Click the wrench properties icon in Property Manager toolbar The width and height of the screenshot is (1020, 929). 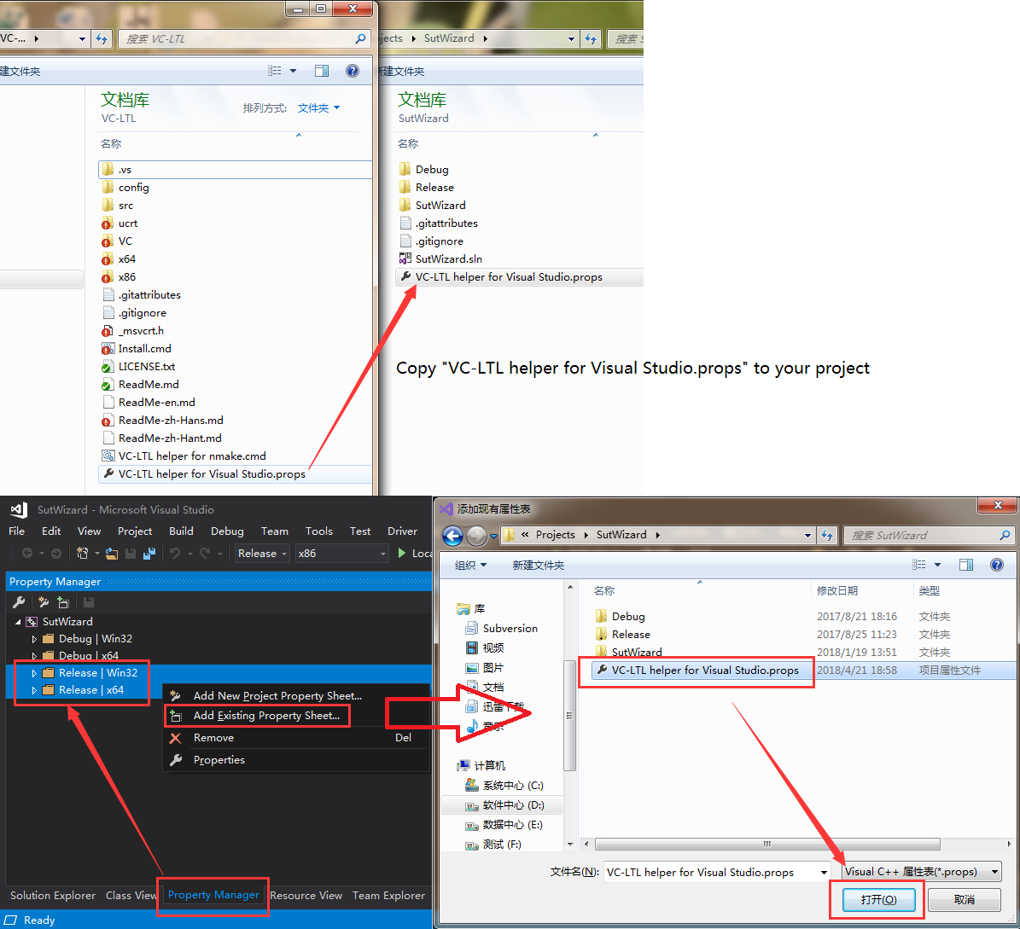point(19,602)
